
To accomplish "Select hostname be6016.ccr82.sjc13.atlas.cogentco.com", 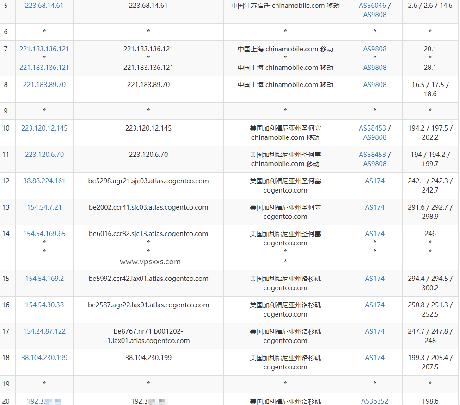I will coord(148,234).
